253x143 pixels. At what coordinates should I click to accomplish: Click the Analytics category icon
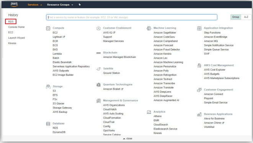pos(149,112)
